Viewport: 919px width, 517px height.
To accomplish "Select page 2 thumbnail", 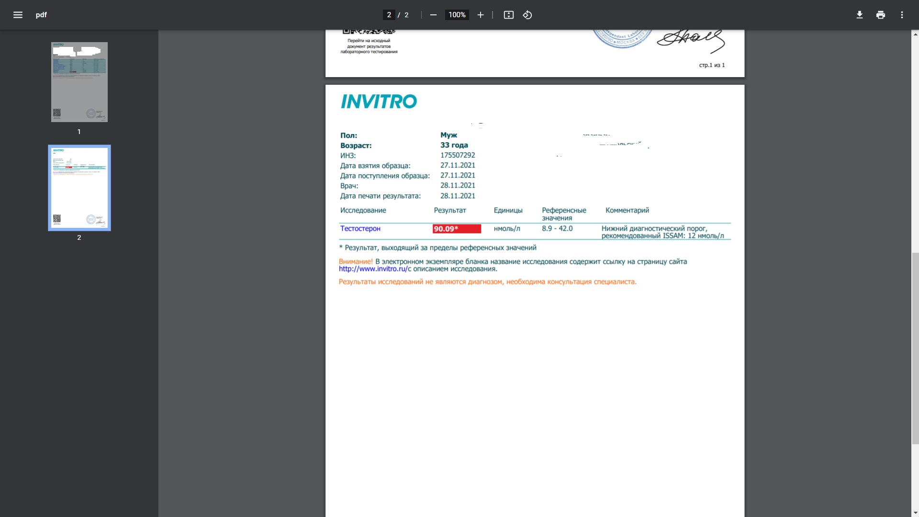I will [79, 188].
